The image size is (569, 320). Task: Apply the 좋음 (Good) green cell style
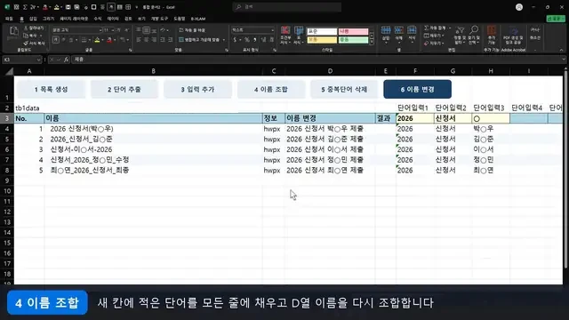(353, 40)
